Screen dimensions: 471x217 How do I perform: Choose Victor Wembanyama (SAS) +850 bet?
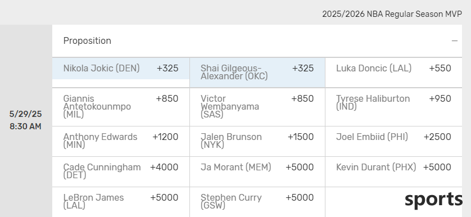tap(257, 107)
